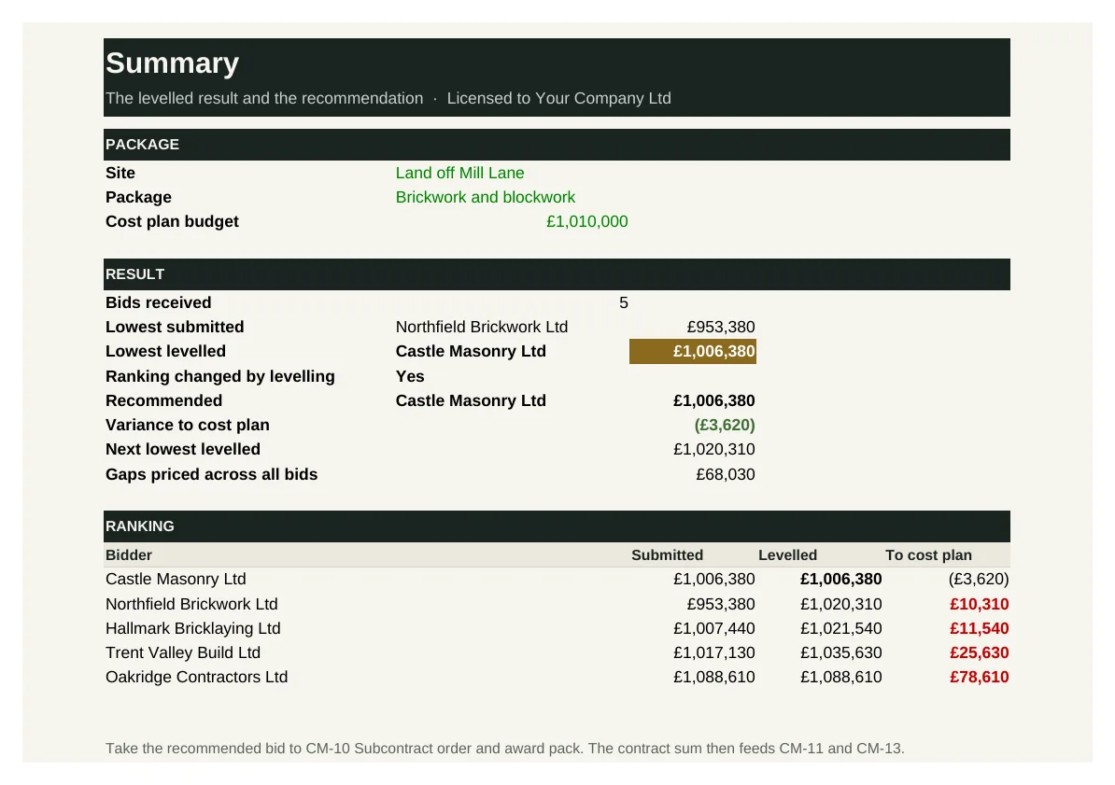Click the 'Bidder' column header

click(x=129, y=555)
